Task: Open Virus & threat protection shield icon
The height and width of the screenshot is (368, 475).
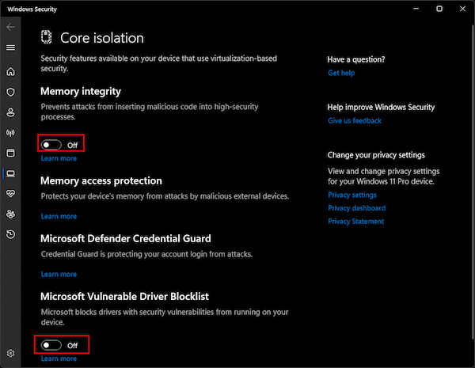Action: pos(10,92)
